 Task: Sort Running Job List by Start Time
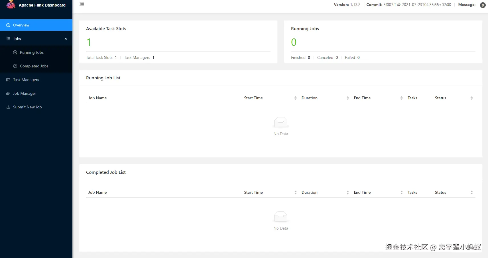[295, 98]
